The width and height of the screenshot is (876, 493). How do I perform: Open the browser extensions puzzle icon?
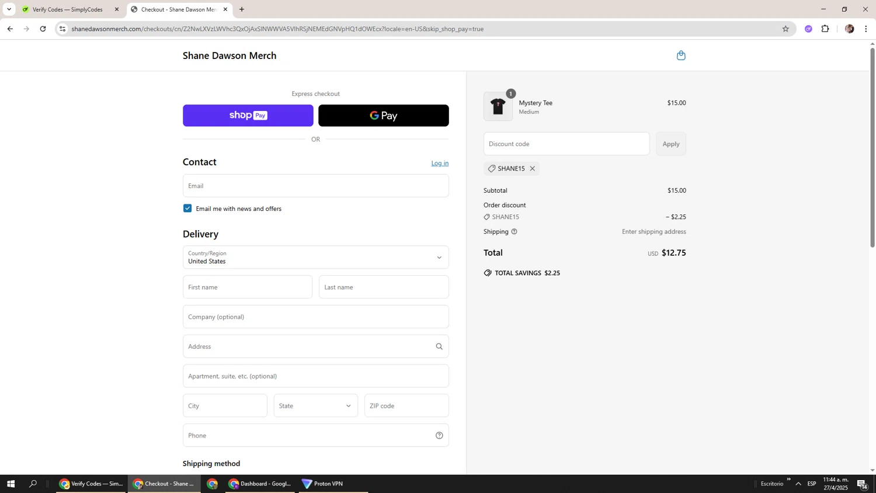point(825,29)
